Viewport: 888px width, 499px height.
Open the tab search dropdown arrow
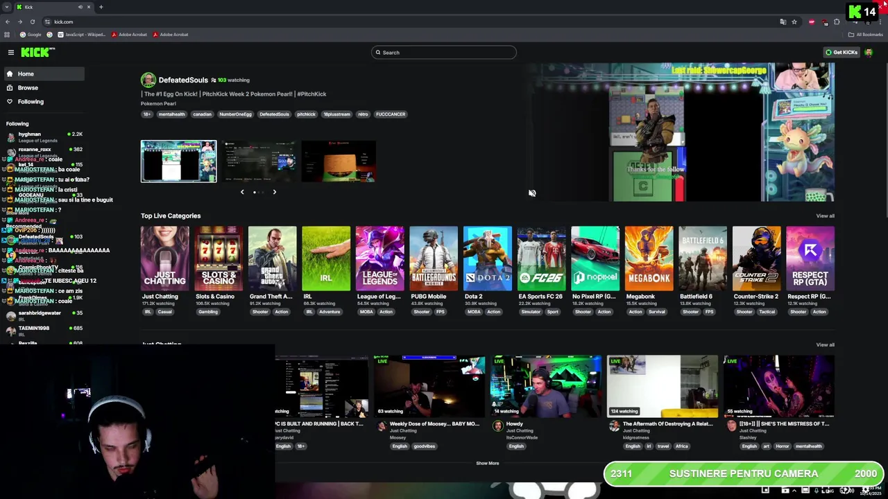(7, 7)
